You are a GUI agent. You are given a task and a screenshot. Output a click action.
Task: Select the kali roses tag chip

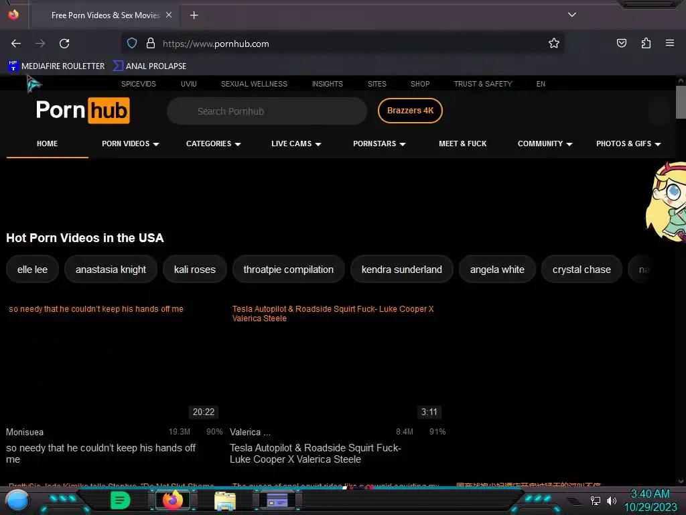click(x=195, y=270)
